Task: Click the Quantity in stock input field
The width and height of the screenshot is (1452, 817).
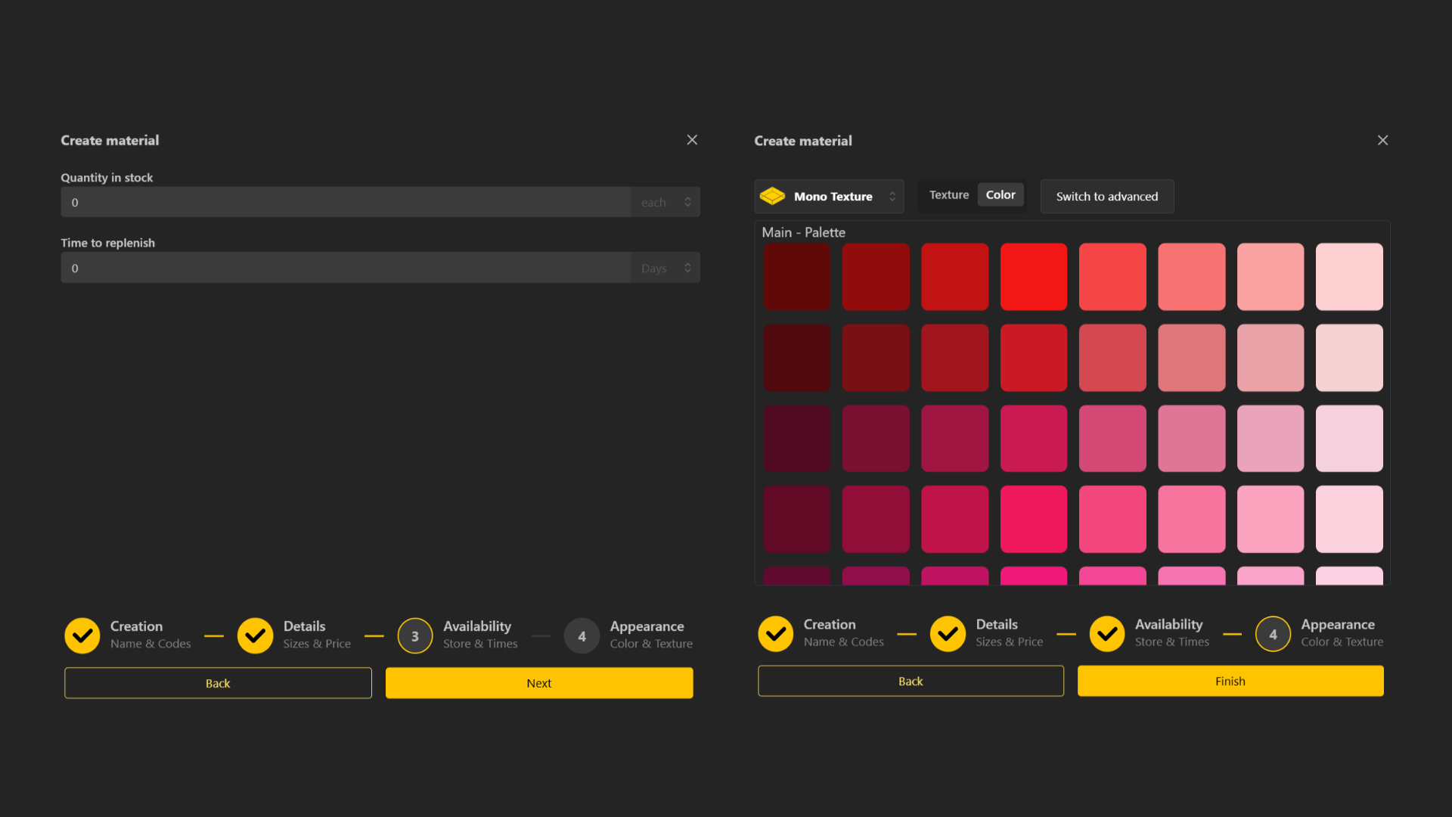Action: [x=346, y=202]
